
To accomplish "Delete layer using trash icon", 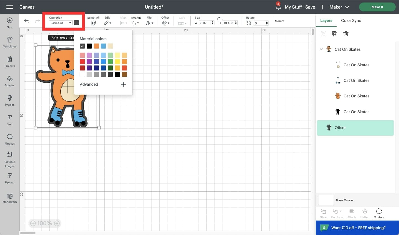I will click(346, 34).
